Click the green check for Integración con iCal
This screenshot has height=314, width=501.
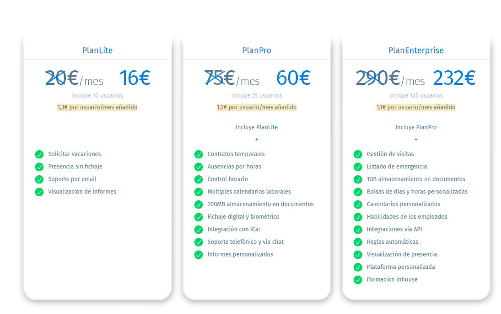point(199,230)
